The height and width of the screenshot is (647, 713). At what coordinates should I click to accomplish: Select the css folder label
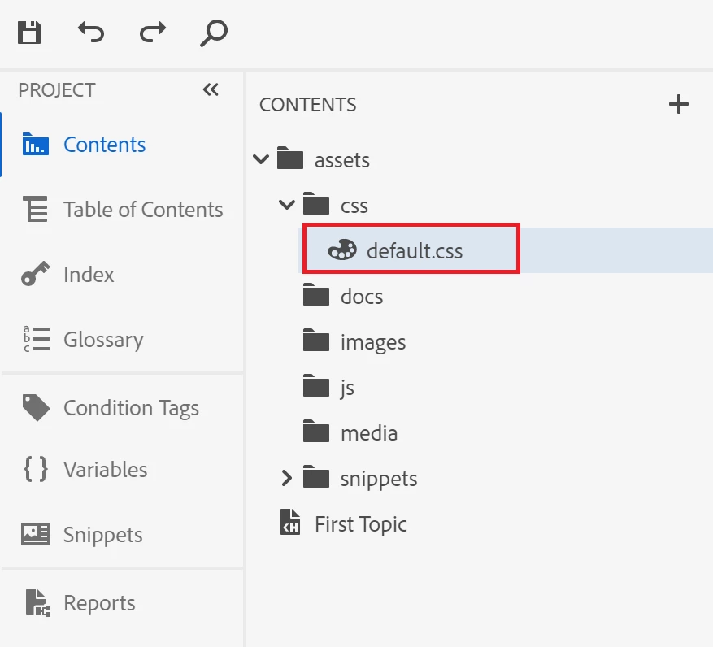pos(354,206)
